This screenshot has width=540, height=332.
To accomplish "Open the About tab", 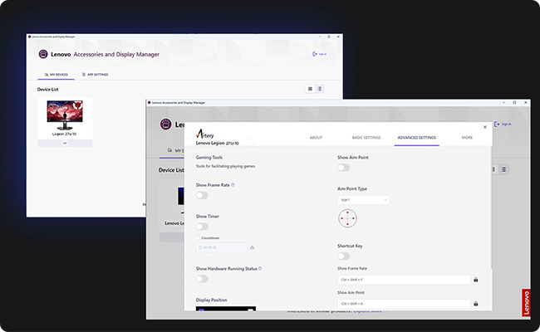I will click(316, 138).
